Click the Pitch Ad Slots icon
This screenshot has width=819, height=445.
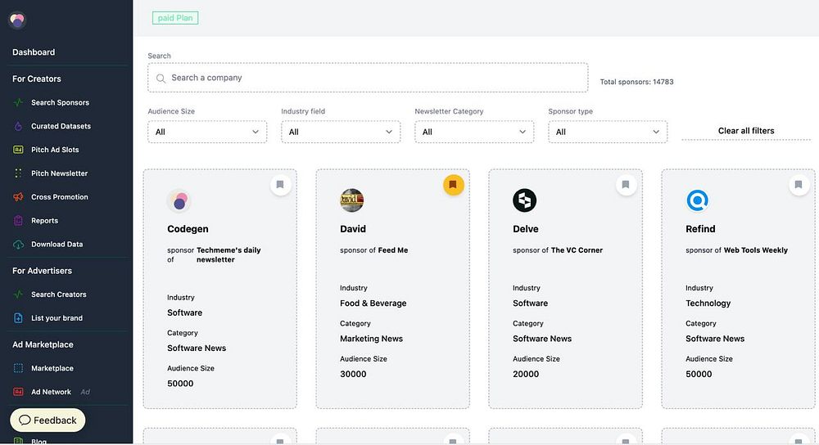[18, 150]
